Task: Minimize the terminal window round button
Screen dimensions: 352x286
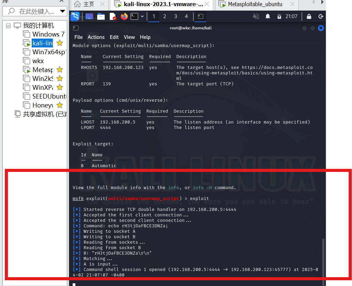Action: tap(304, 28)
